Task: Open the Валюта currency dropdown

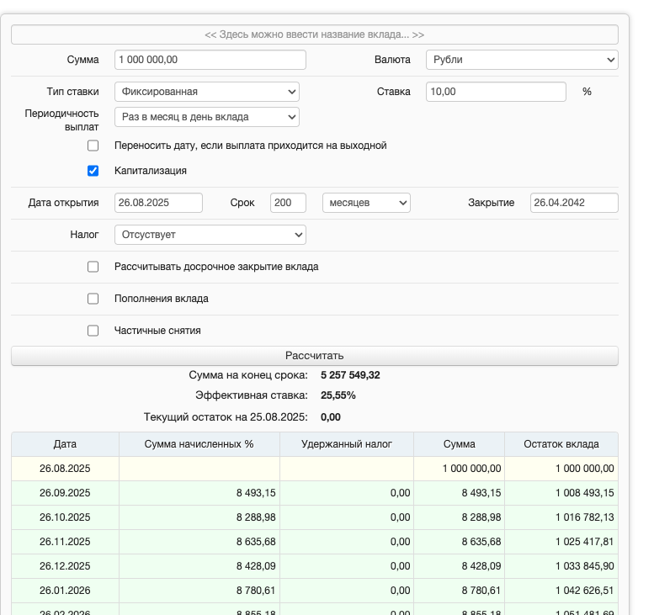Action: [x=522, y=60]
